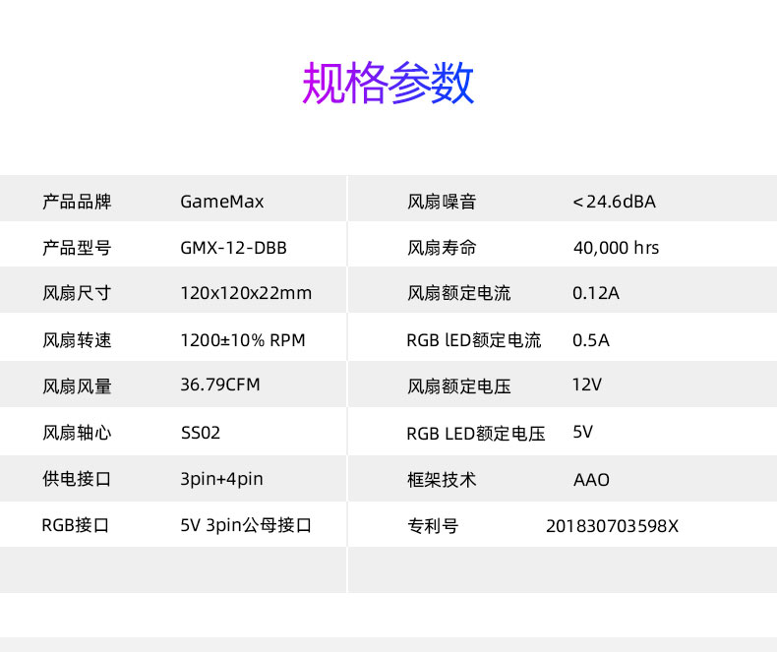Click the SS02 bearing value
Image resolution: width=777 pixels, height=652 pixels.
(201, 433)
